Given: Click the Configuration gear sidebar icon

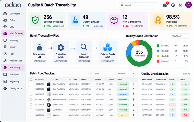Looking at the screenshot, I should pyautogui.click(x=5, y=89).
